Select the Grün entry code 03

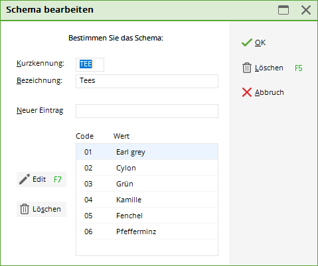pyautogui.click(x=147, y=184)
